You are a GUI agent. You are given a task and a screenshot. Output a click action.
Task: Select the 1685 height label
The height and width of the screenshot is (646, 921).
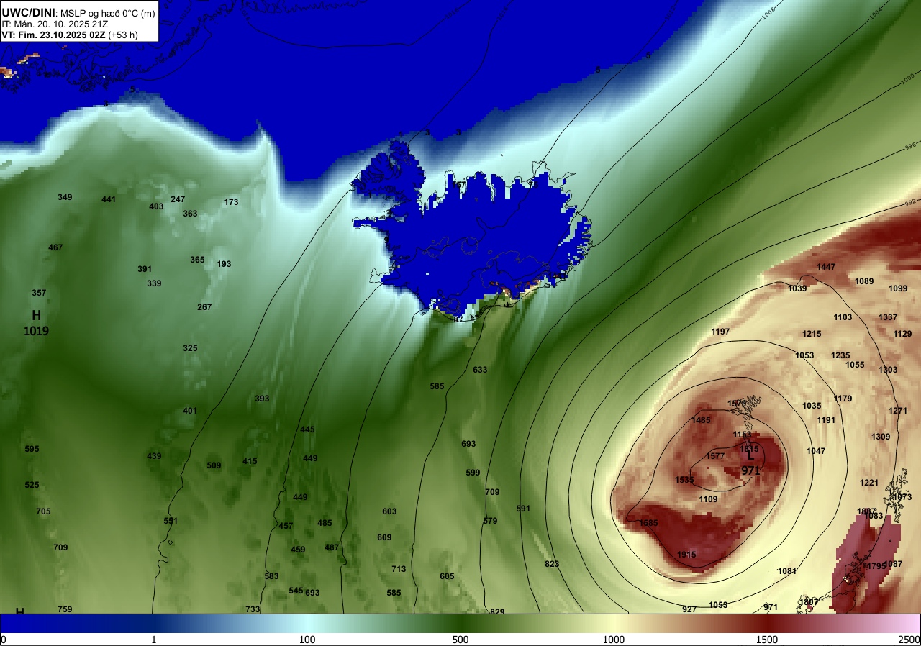click(x=648, y=523)
